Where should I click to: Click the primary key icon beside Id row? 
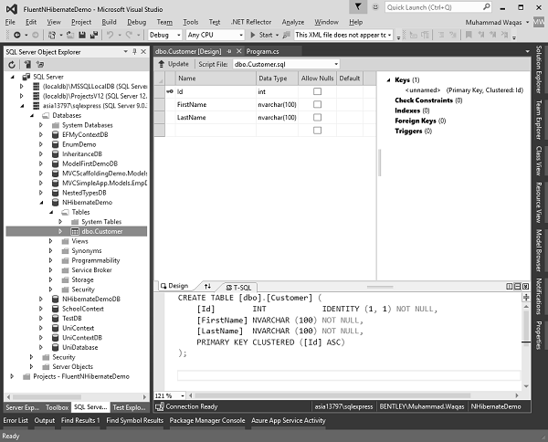pyautogui.click(x=170, y=91)
